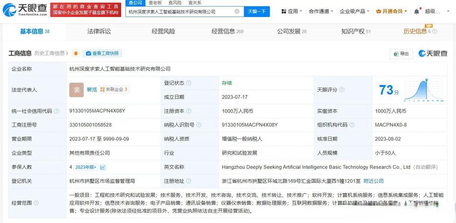Click the help icon beside 经营范围
The image size is (456, 223).
36,203
